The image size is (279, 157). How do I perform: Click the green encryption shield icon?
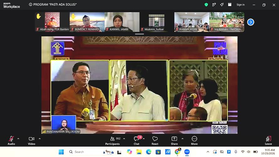(x=206, y=5)
